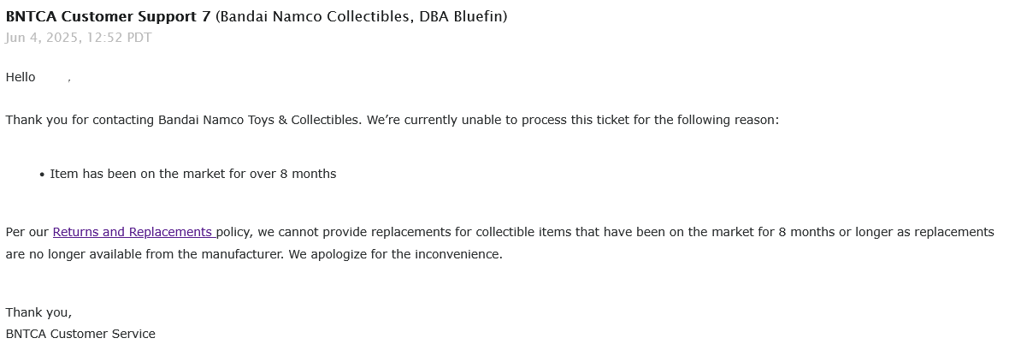
Task: Click the Hello greeting word
Action: [x=20, y=77]
